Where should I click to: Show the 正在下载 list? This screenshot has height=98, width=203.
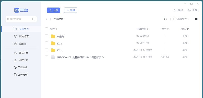pos(21,53)
